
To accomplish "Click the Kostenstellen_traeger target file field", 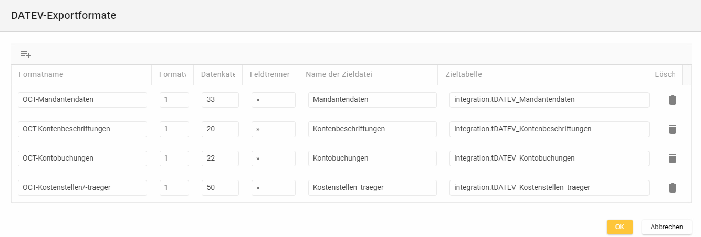I will tap(372, 188).
